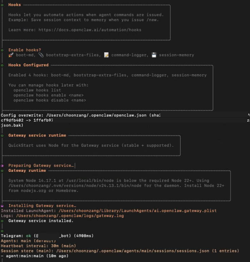Click the diamond marker beside Enable hooks?
250x262 pixels.
pos(2,50)
